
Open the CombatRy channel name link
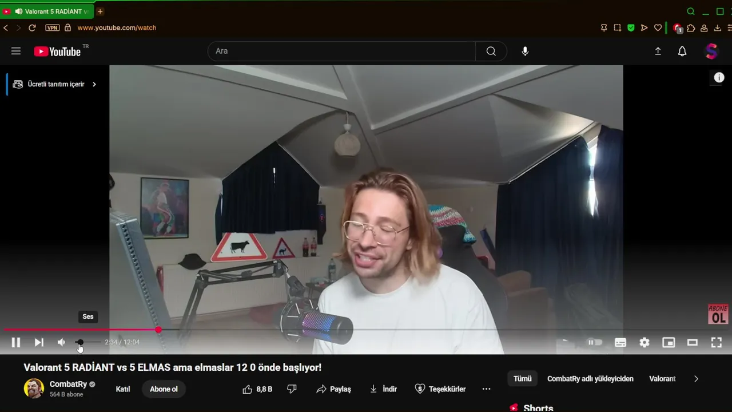[68, 384]
